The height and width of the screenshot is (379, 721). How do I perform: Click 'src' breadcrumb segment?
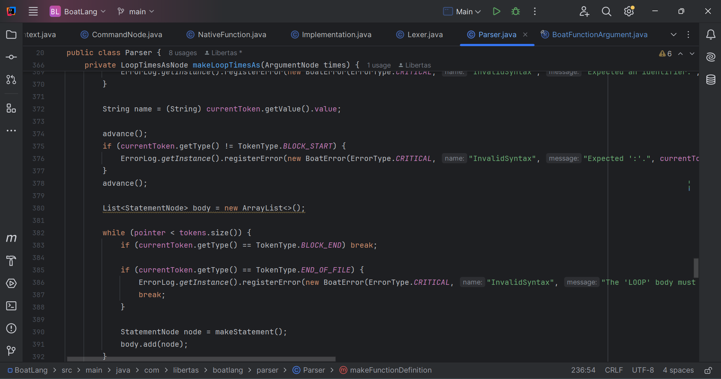[x=67, y=370]
